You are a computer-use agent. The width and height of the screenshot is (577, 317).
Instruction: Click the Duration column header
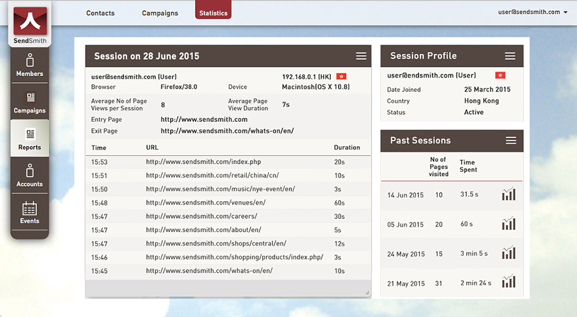point(347,147)
